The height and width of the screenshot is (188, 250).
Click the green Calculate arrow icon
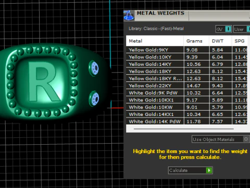209,170
